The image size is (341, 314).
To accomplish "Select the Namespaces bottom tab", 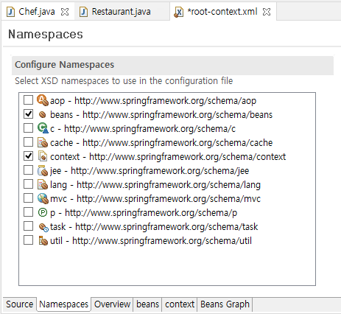I will [64, 304].
